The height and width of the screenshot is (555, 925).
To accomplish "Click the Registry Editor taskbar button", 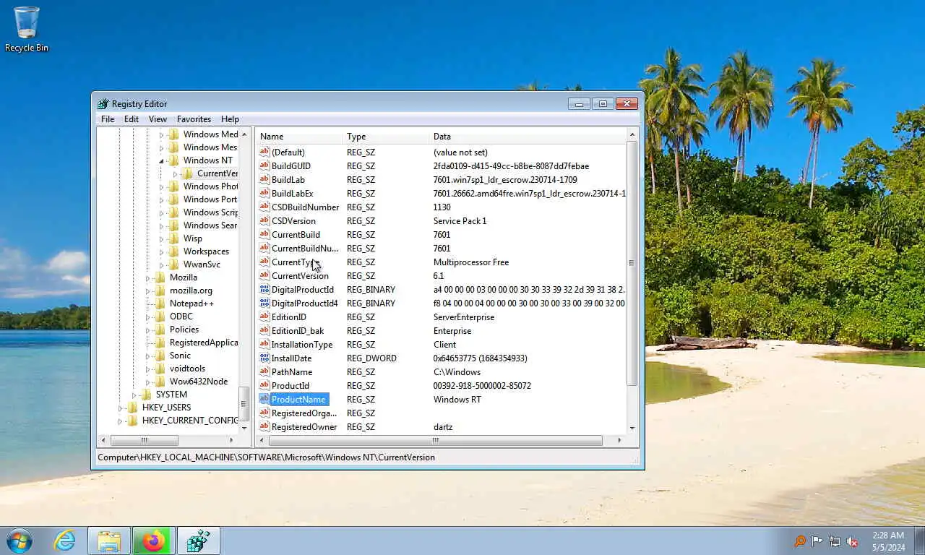I will [x=198, y=541].
